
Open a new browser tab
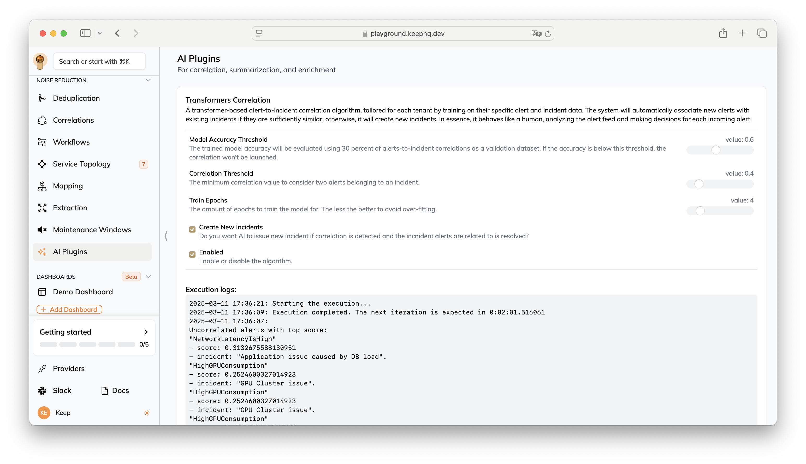click(742, 33)
